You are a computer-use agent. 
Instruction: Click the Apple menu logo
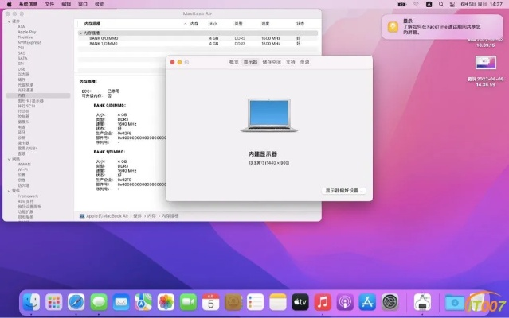tap(8, 4)
